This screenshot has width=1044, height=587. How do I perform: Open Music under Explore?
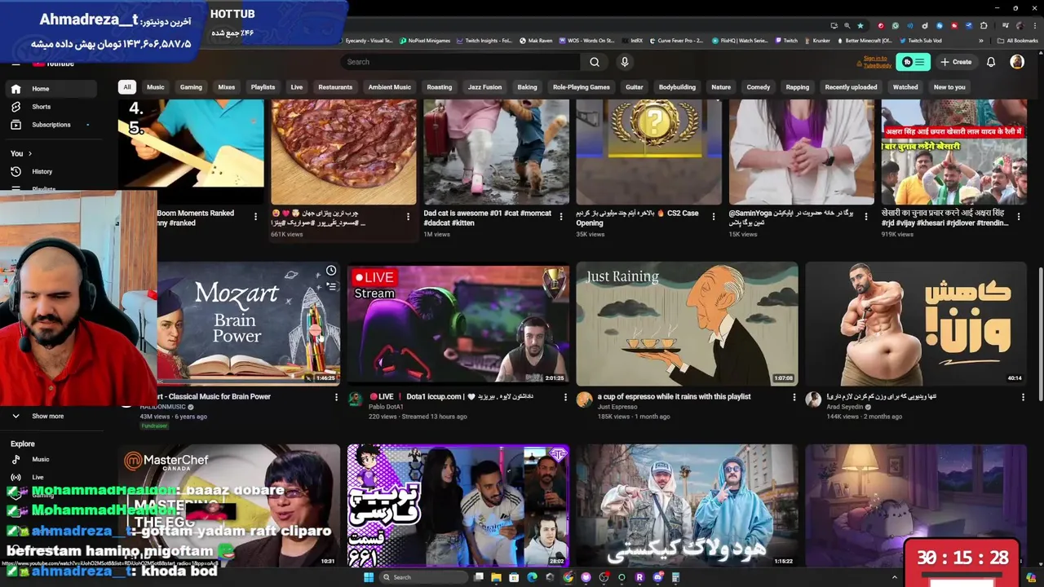point(53,459)
